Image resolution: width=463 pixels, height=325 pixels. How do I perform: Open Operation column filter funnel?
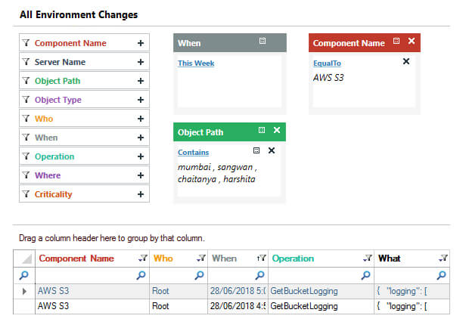point(368,258)
